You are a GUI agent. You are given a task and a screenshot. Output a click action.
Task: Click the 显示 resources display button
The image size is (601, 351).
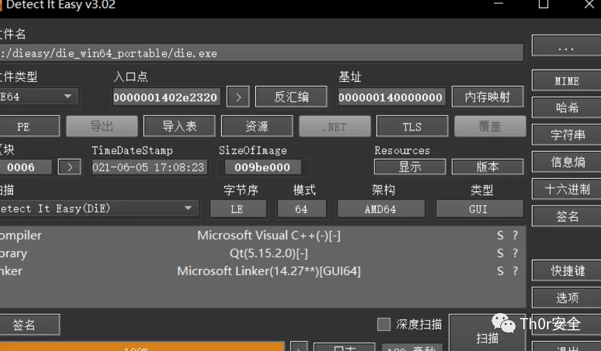[x=410, y=166]
